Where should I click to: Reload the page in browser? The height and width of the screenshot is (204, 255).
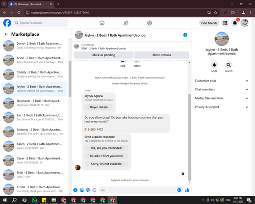click(19, 13)
